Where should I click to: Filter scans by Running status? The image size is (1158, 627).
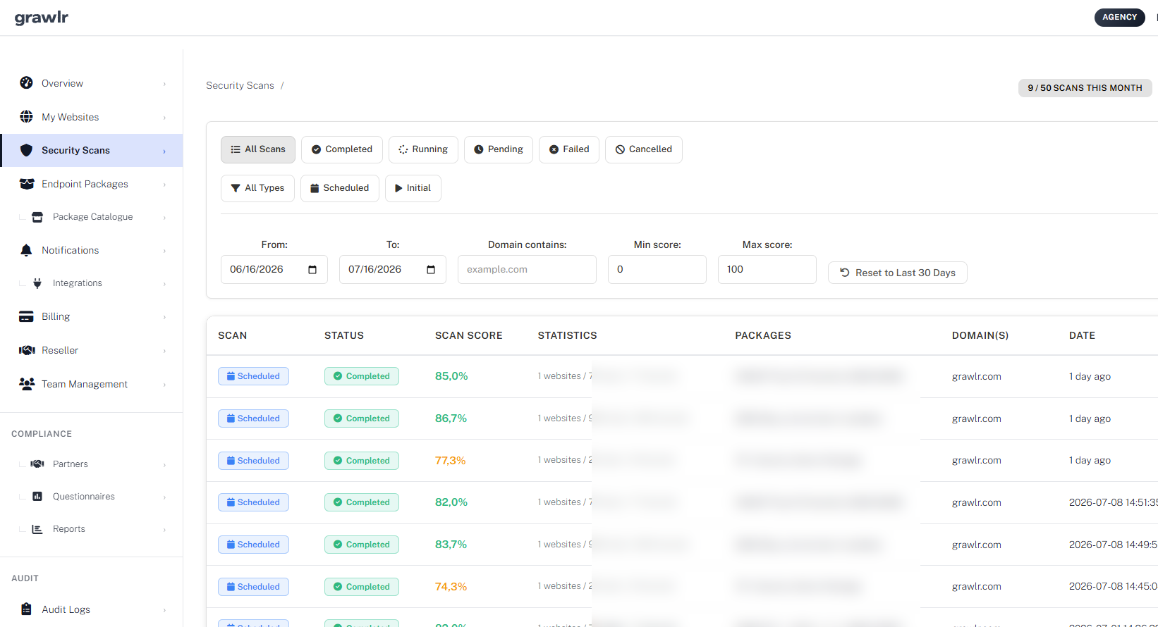pyautogui.click(x=423, y=149)
